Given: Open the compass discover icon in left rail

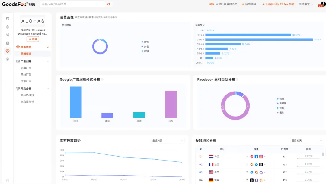Looking at the screenshot, I should (8, 27).
